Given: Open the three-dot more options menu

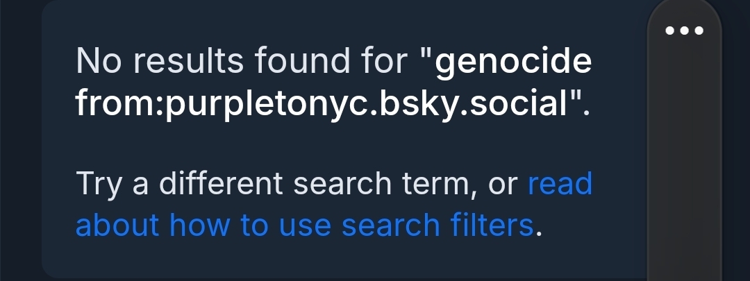Looking at the screenshot, I should [x=685, y=31].
